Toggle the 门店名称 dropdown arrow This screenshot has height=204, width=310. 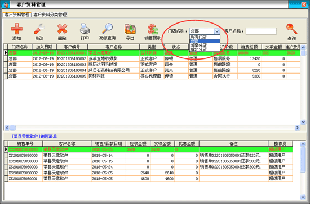pyautogui.click(x=217, y=31)
